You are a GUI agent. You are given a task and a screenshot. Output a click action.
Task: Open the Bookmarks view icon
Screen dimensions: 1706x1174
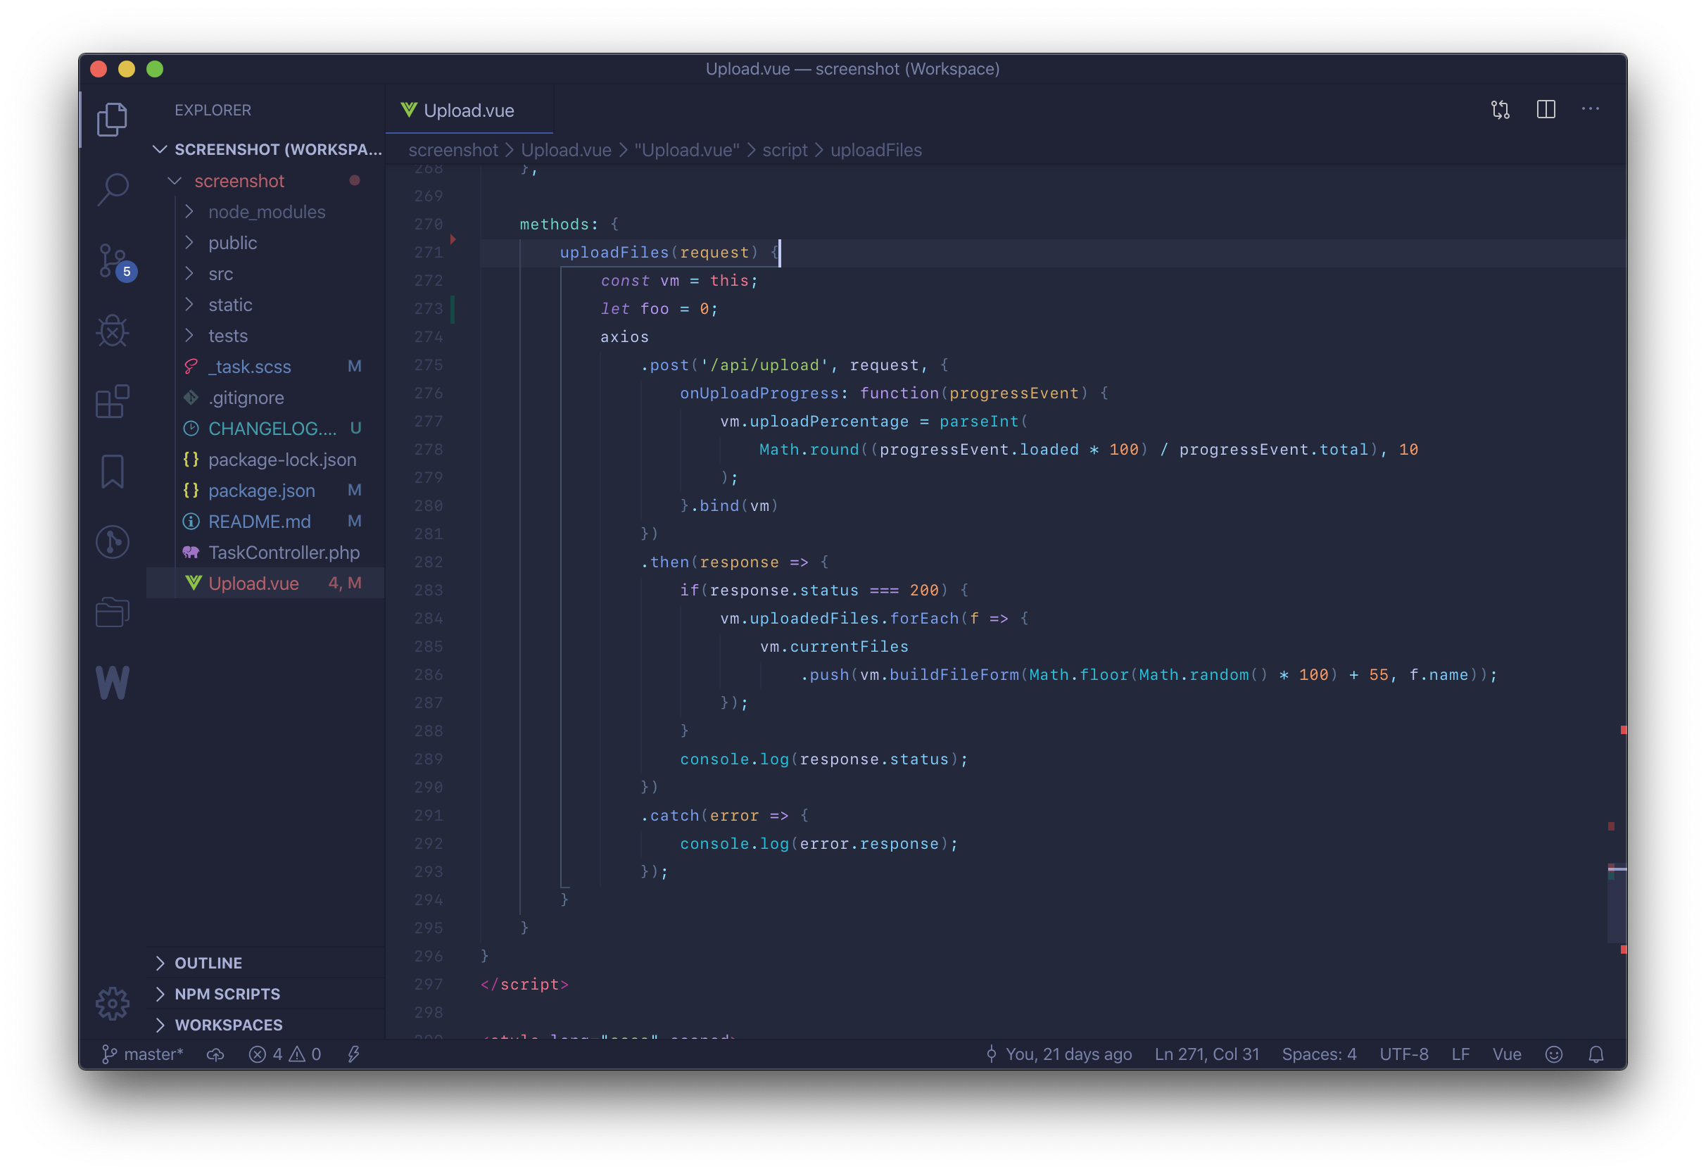pyautogui.click(x=113, y=471)
